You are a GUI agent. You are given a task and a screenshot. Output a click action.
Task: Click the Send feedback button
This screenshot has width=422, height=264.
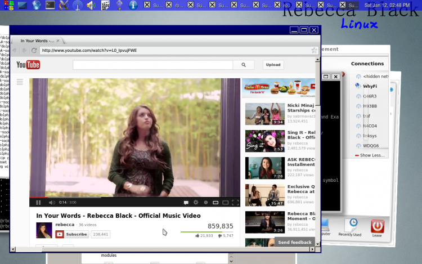pyautogui.click(x=295, y=242)
